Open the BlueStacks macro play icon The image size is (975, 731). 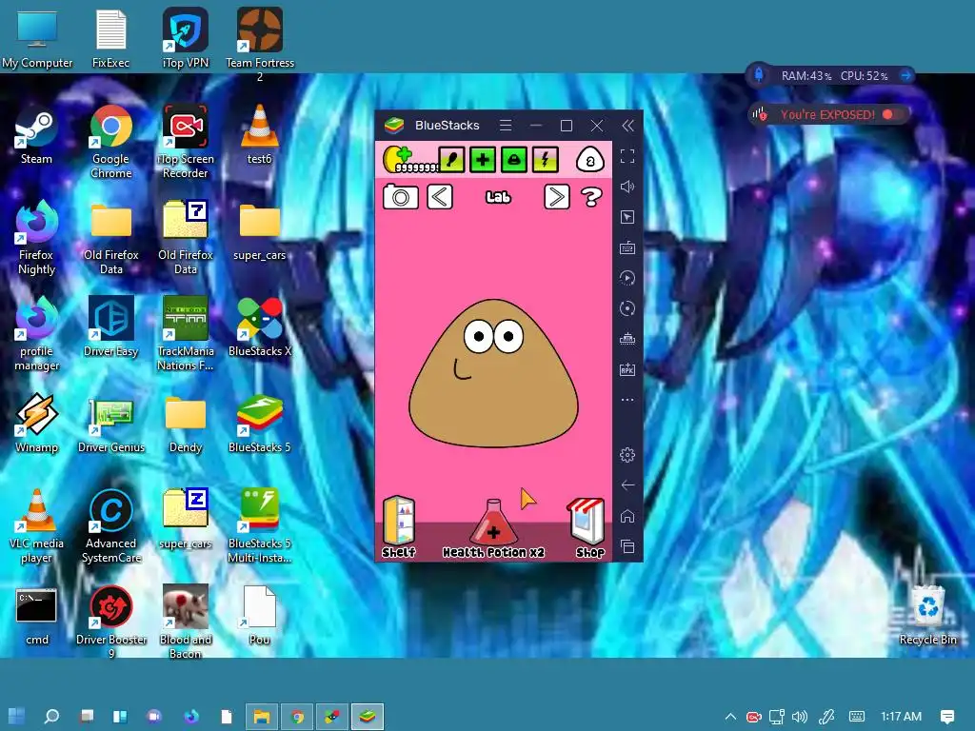(627, 278)
